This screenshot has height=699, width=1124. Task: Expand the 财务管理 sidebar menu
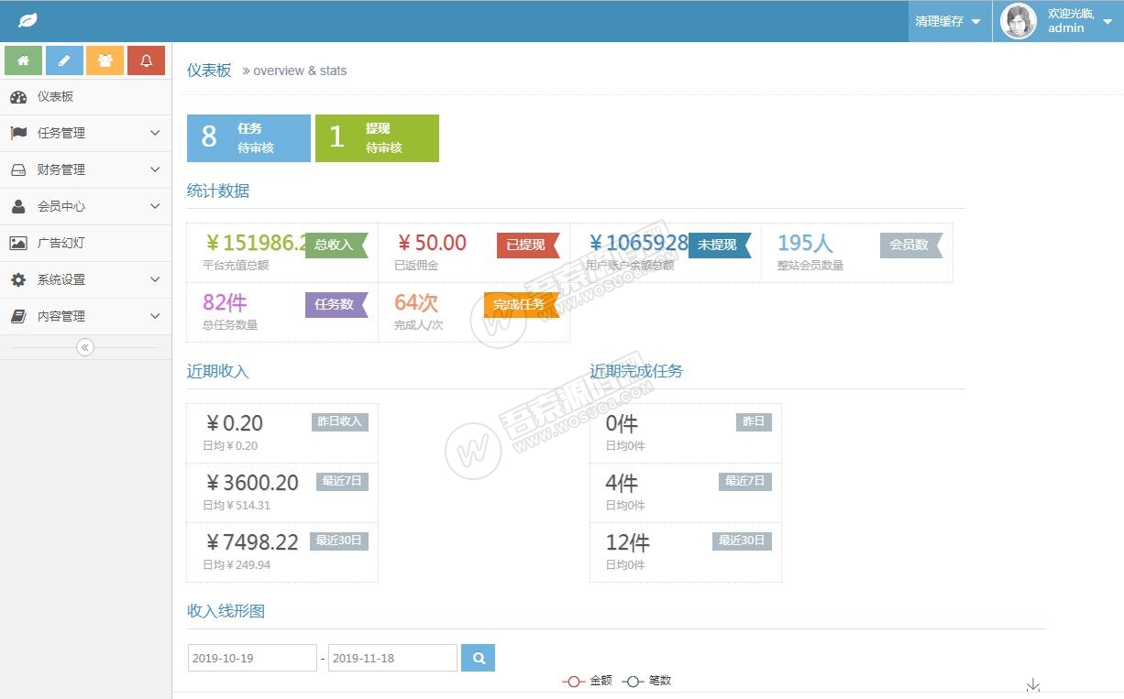click(85, 169)
